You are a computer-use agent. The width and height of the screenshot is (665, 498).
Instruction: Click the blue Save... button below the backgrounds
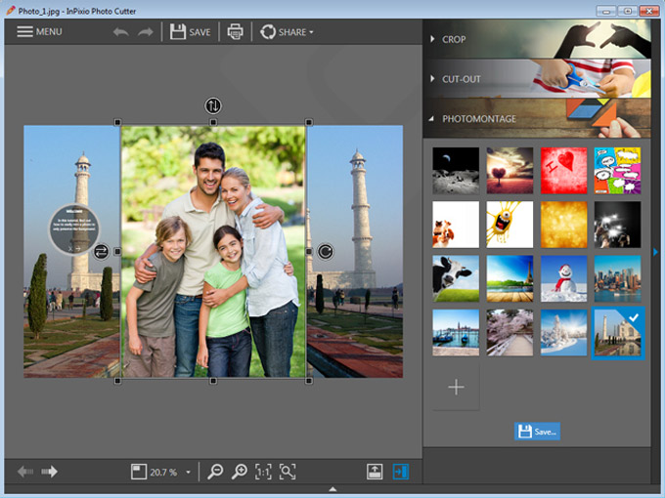point(537,431)
